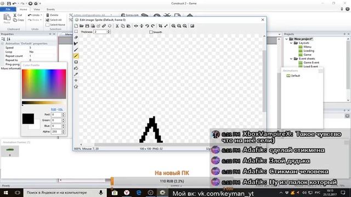
Task: Switch to the View ribbon tab
Action: (x=37, y=9)
